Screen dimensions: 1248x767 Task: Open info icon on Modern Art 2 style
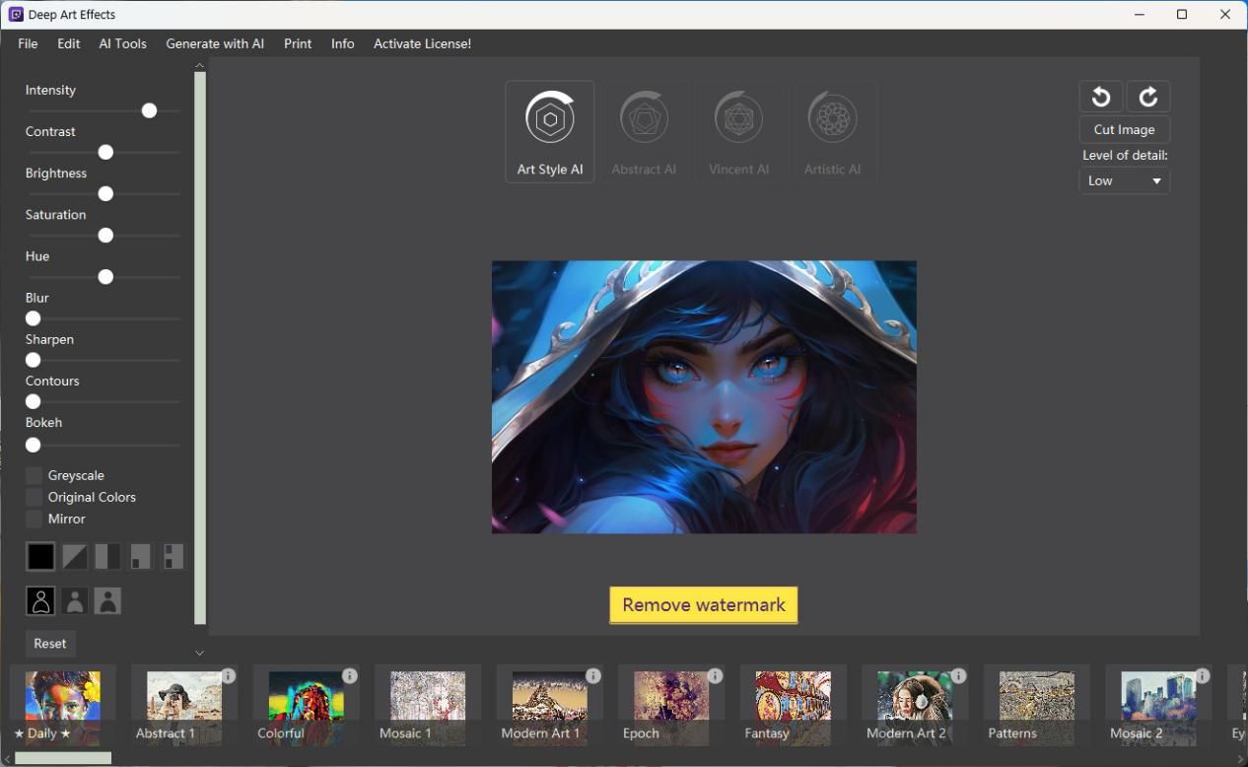click(958, 675)
